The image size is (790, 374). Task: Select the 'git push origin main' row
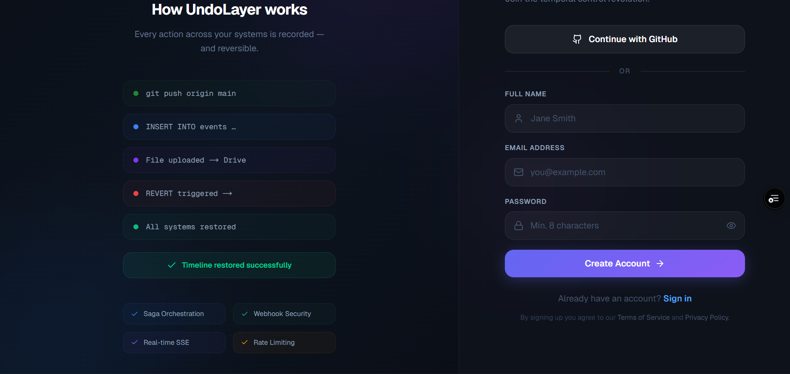pos(229,93)
